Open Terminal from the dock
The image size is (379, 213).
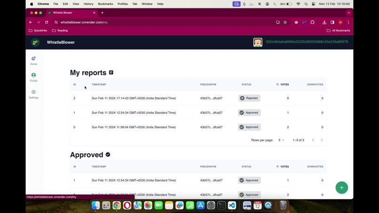pos(221,205)
